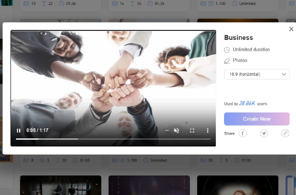The image size is (296, 195).
Task: Share template on Facebook
Action: coord(243,133)
